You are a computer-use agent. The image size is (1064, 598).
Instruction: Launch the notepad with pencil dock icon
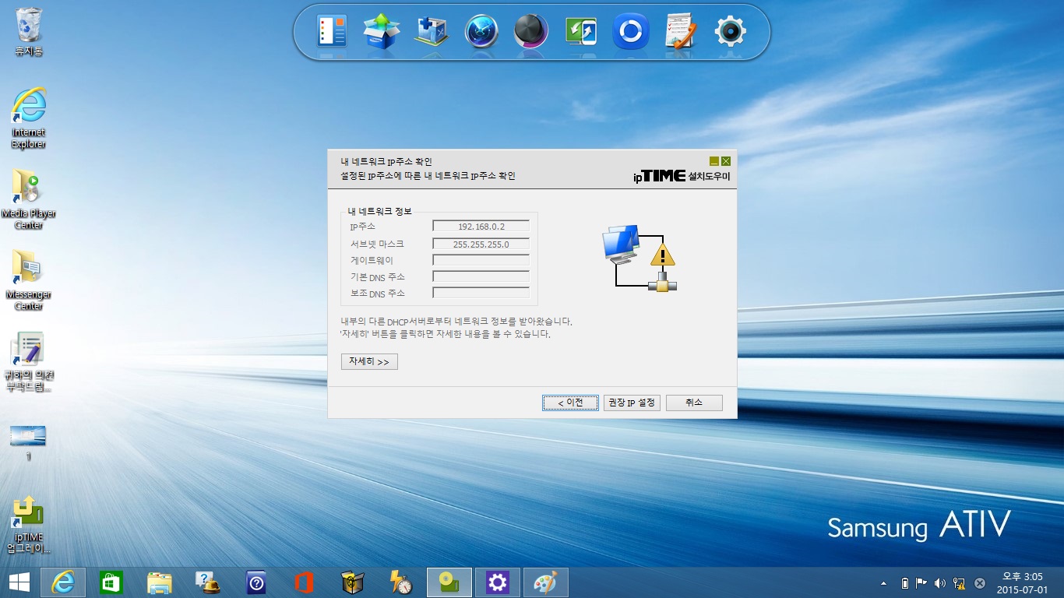tap(680, 31)
